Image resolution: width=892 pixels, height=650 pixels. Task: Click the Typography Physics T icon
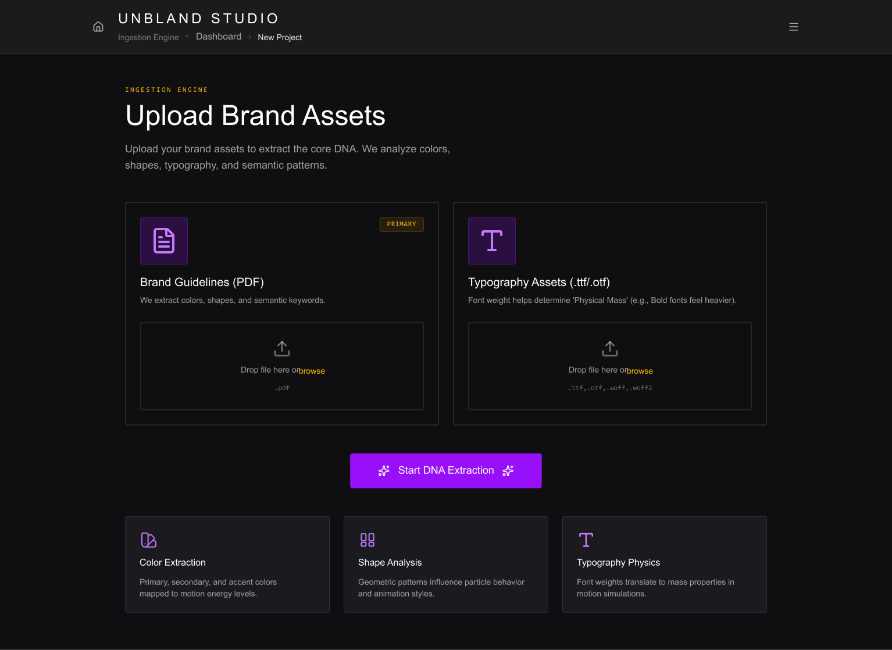tap(586, 540)
